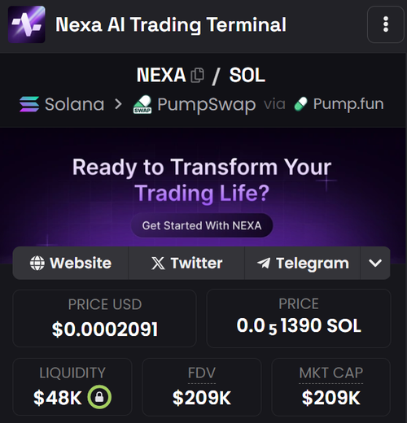Click the MKT CAP label tooltip

[331, 373]
